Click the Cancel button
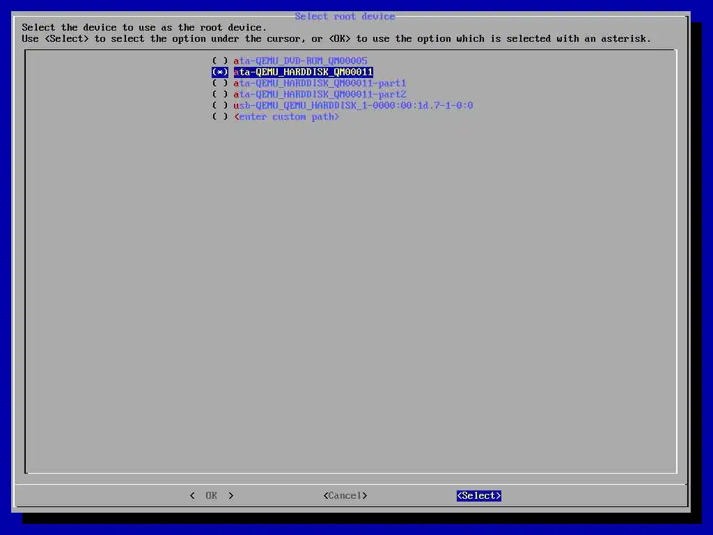This screenshot has height=535, width=713. 345,495
